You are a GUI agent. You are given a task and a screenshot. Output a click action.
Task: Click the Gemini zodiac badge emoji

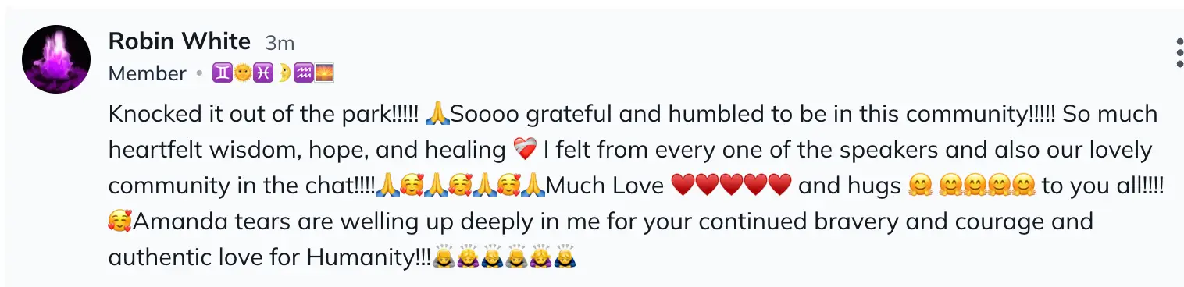[221, 74]
